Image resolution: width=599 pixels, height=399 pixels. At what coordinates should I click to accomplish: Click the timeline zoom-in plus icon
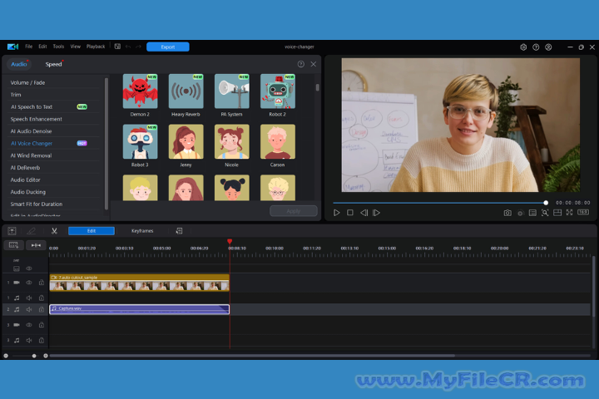tap(46, 356)
